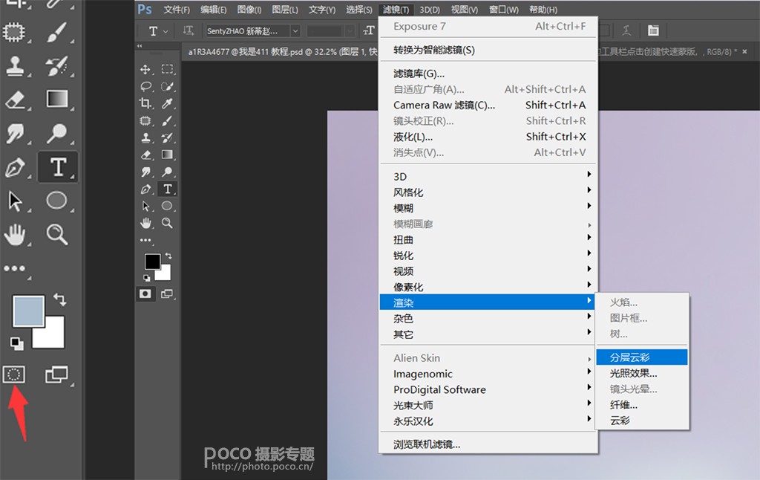Open the Type tool preset dropdown arrow
This screenshot has width=760, height=480.
(166, 31)
